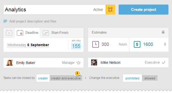
Task: Click Add project description and files
Action: tap(33, 21)
